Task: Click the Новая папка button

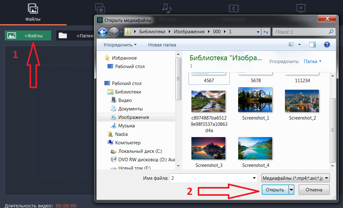Action: [162, 45]
